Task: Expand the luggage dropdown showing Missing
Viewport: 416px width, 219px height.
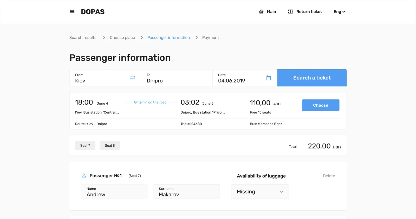Action: (x=260, y=192)
